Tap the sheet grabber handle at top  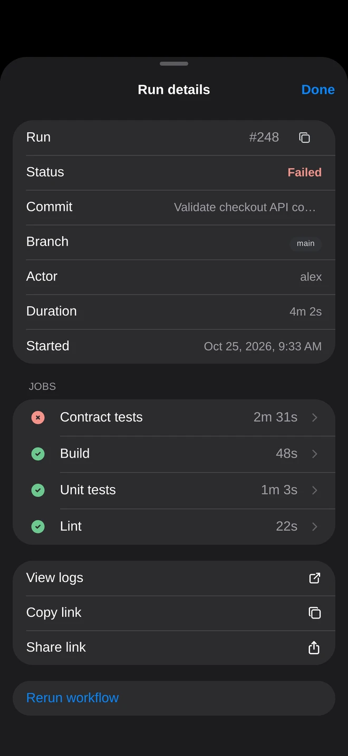click(x=174, y=64)
